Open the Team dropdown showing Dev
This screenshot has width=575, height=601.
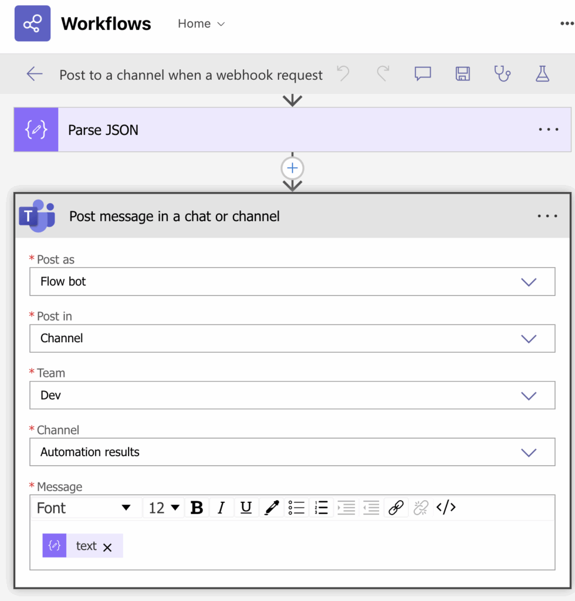(x=528, y=396)
